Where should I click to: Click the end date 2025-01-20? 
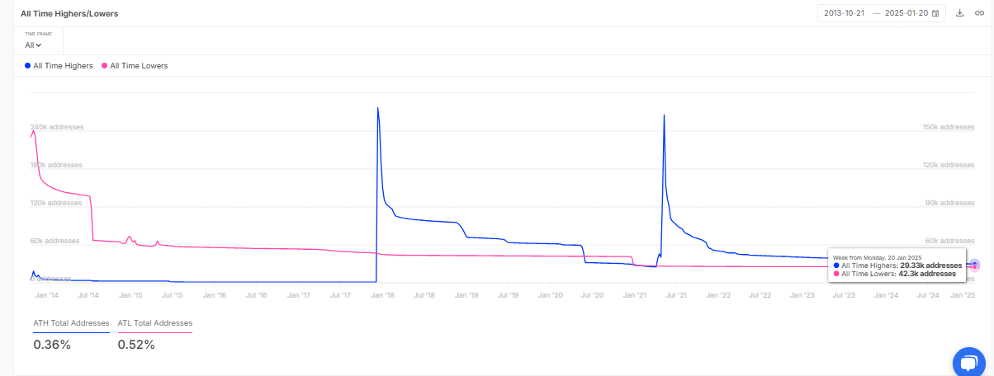pos(906,13)
